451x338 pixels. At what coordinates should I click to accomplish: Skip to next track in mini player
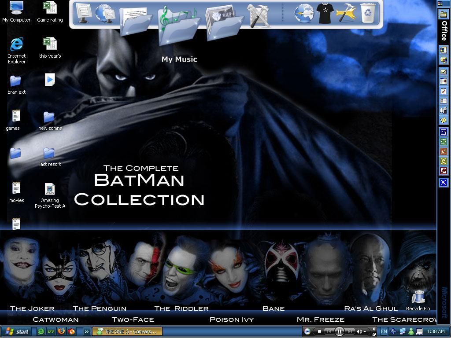[x=349, y=332]
